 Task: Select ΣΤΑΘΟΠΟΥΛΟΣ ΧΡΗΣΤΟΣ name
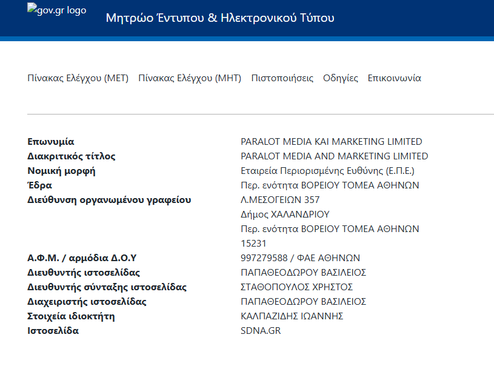(297, 287)
